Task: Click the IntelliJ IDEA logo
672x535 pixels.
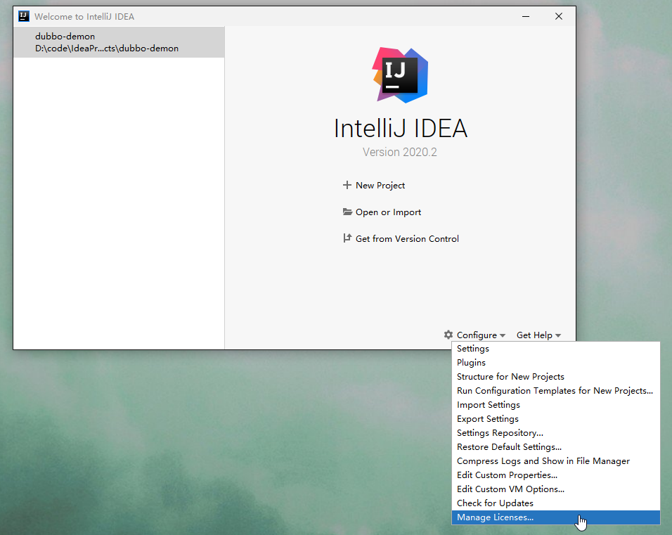Action: click(x=399, y=75)
